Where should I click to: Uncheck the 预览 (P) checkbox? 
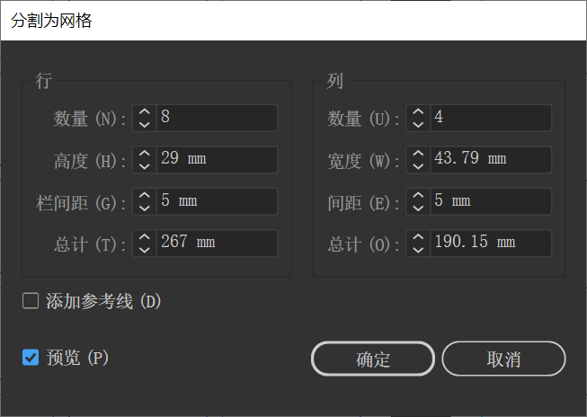(x=31, y=358)
